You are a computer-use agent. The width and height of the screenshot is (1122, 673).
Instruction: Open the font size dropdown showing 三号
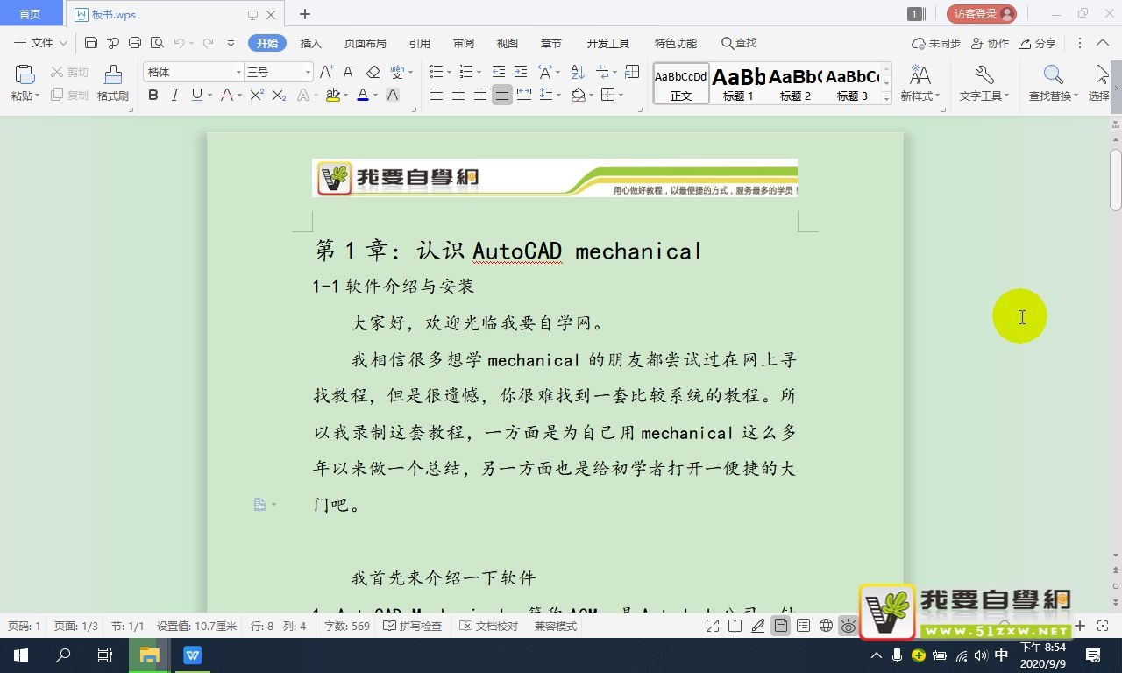[x=308, y=72]
